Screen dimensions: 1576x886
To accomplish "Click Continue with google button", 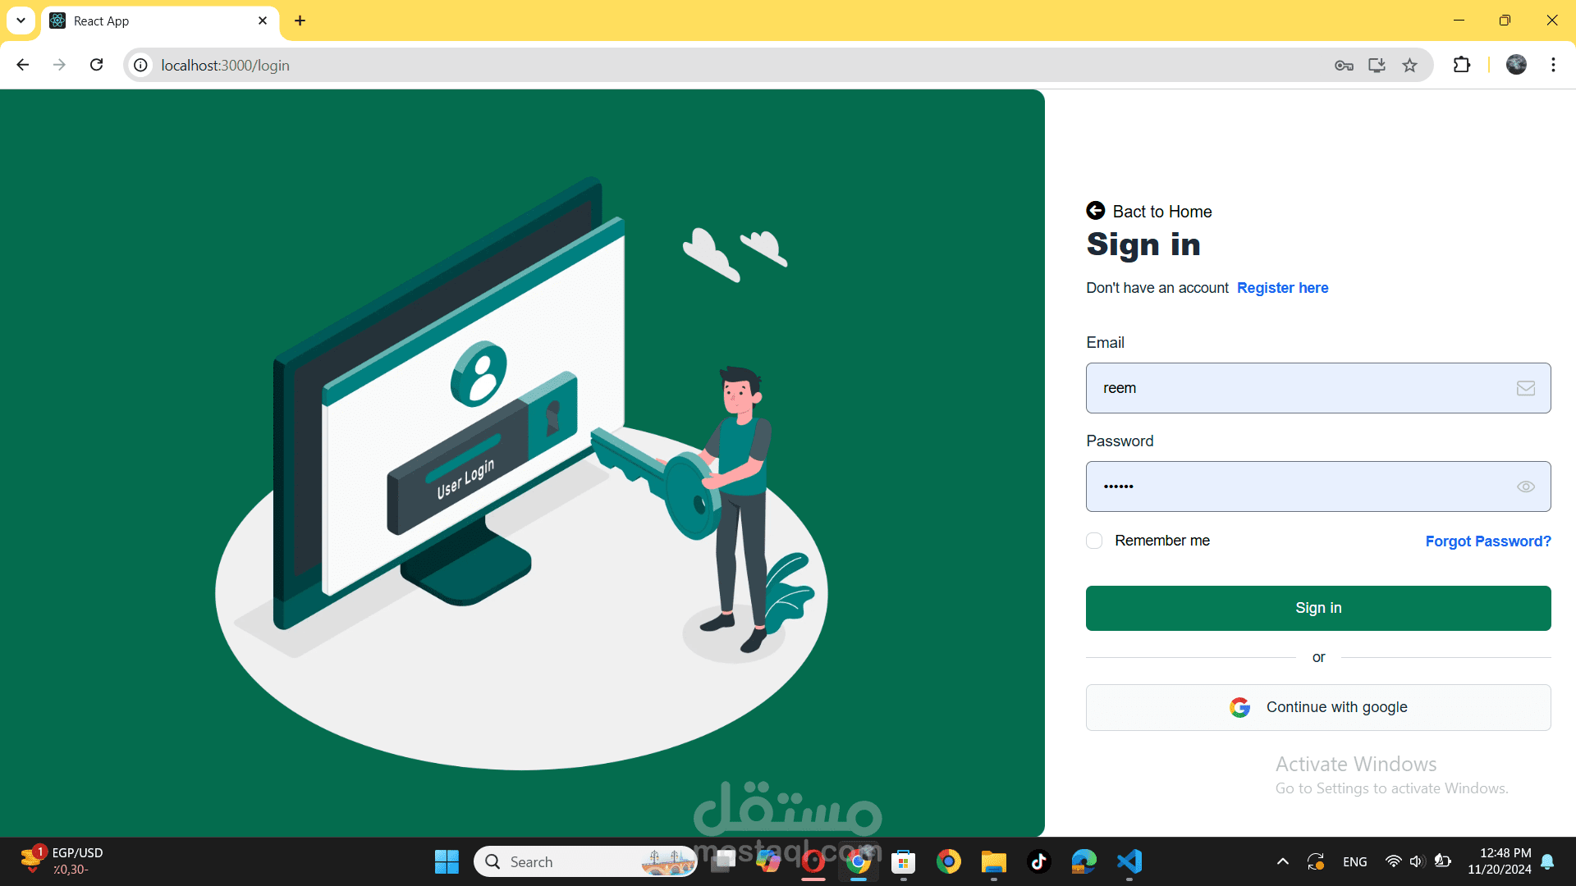I will point(1317,707).
